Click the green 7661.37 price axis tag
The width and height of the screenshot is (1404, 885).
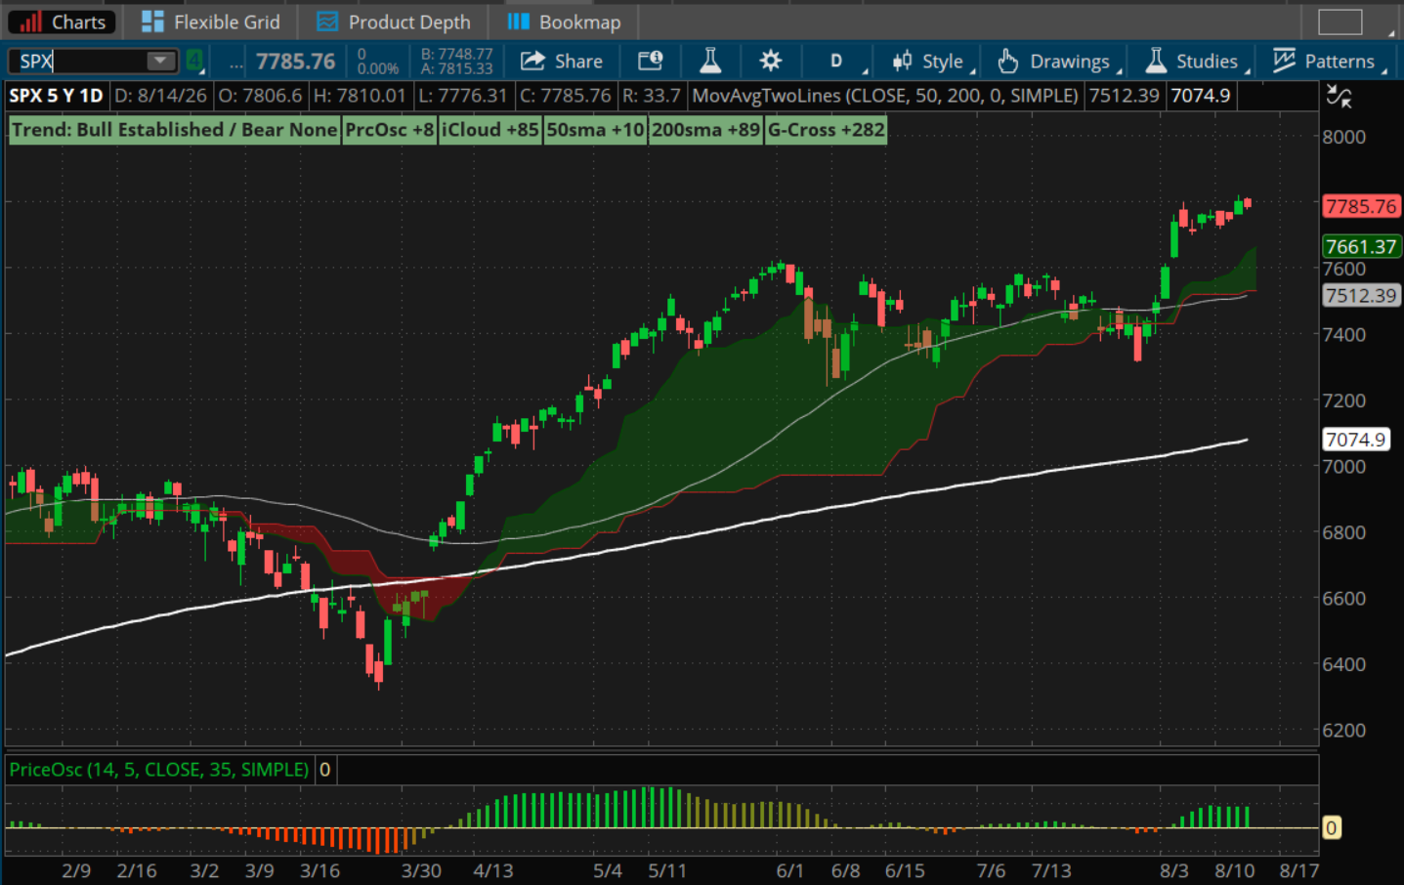(x=1361, y=246)
